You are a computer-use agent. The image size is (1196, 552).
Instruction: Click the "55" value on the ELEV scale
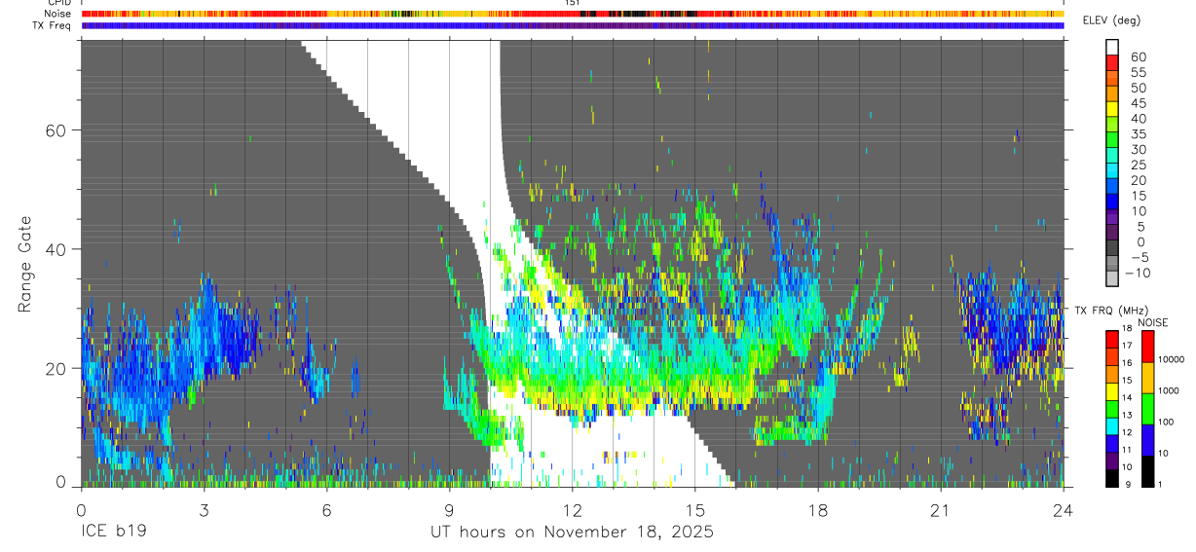1138,72
